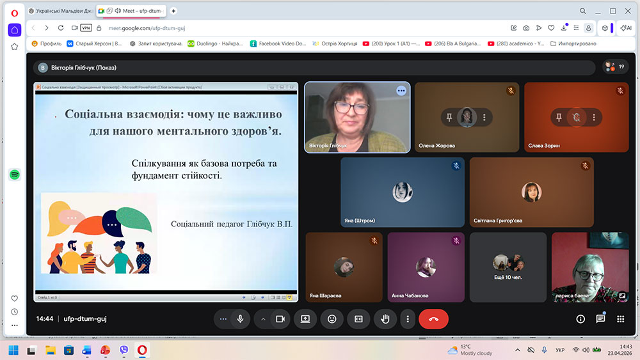Click the Opera icon in Windows taskbar
Viewport: 640px width, 360px height.
click(141, 350)
